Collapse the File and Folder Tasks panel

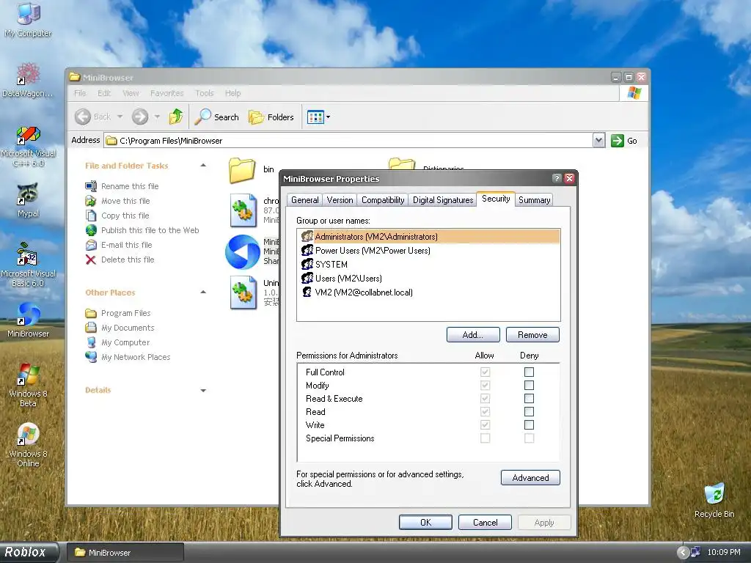pyautogui.click(x=203, y=166)
